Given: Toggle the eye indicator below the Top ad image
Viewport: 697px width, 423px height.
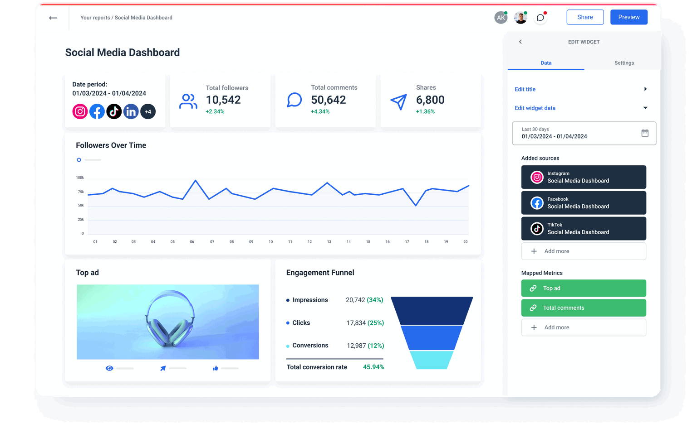Looking at the screenshot, I should (x=109, y=368).
